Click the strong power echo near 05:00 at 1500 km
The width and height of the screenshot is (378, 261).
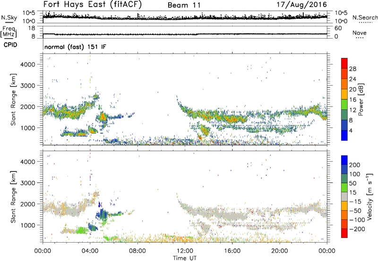(103, 117)
